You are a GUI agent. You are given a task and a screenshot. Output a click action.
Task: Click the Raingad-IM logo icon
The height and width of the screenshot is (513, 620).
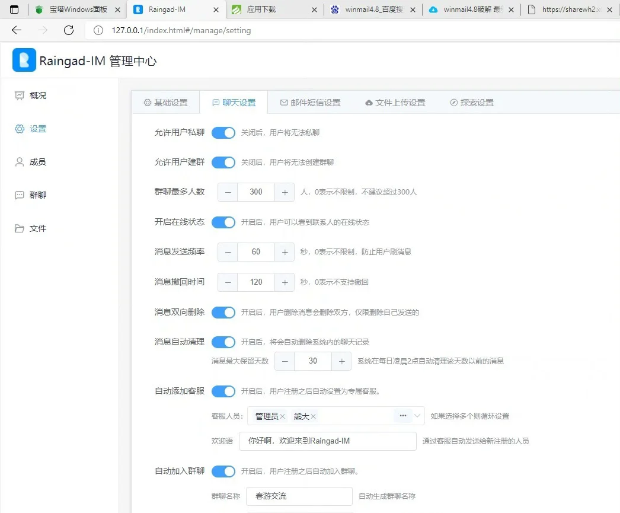24,60
